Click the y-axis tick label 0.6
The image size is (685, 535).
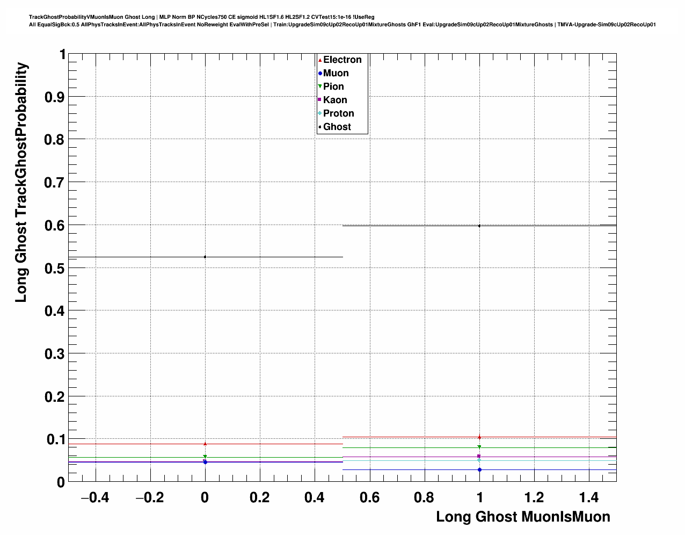54,226
